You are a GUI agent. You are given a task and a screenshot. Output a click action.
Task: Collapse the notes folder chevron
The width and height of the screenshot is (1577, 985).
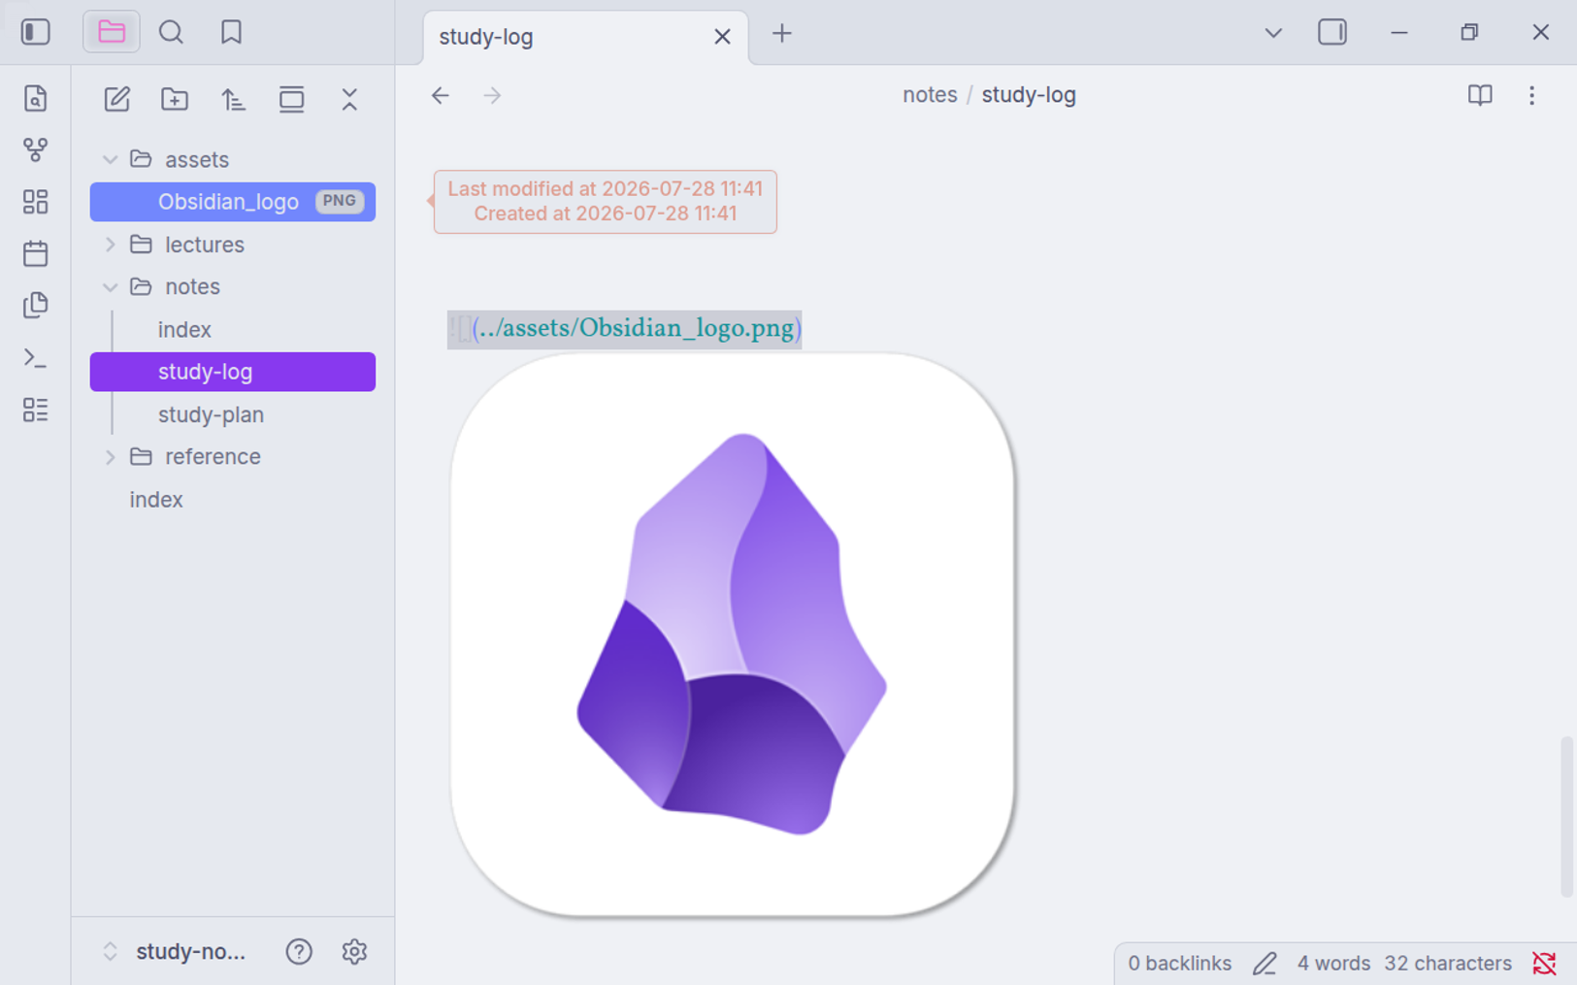click(x=110, y=287)
